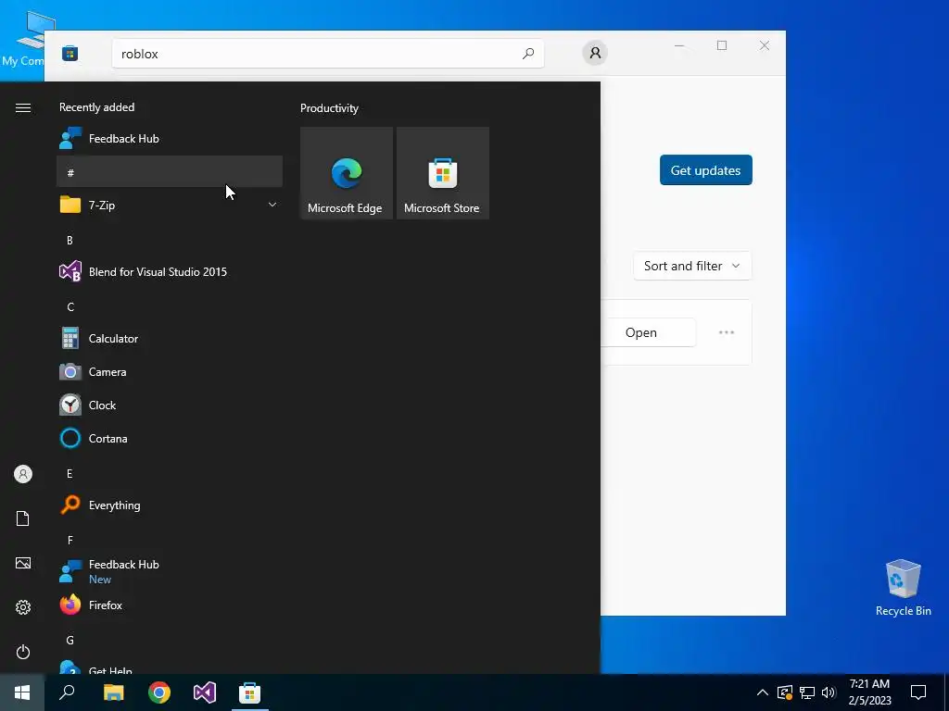Click the volume speaker icon
Screen dimensions: 949x711
829,692
